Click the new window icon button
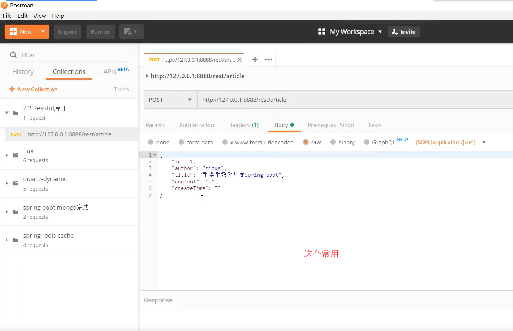The width and height of the screenshot is (513, 331). pos(131,32)
